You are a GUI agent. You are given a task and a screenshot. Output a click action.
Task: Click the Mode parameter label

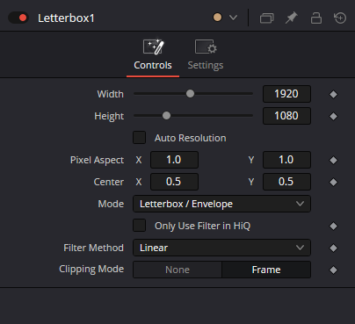click(111, 204)
